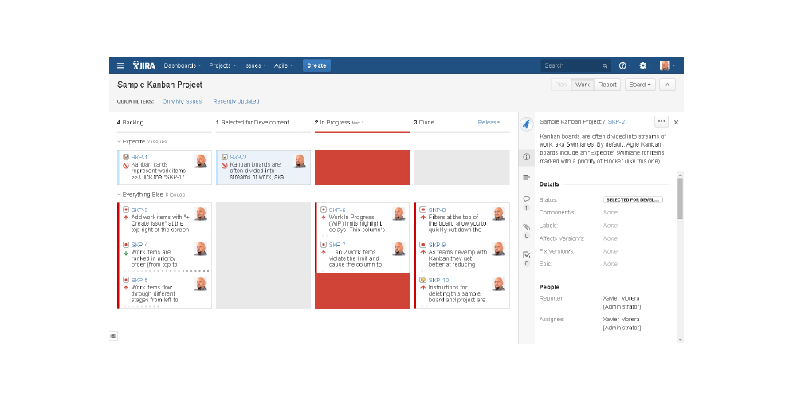Switch to Plan mode
The height and width of the screenshot is (401, 797).
click(561, 85)
